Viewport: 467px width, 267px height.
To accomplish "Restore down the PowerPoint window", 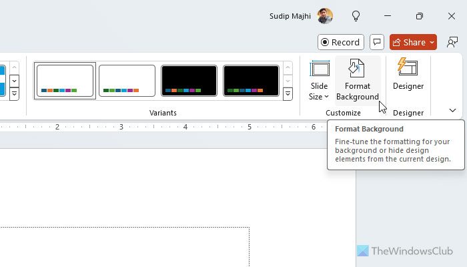I will [420, 16].
